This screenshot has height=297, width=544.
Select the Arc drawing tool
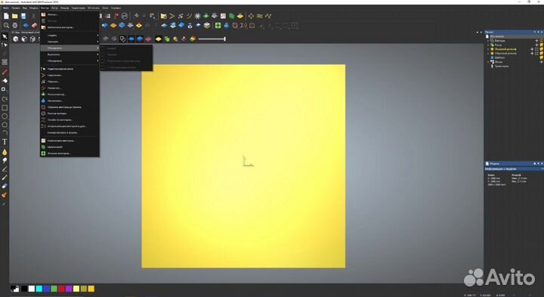5,132
